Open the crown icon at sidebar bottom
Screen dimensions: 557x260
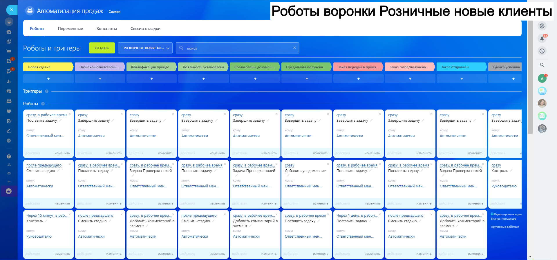[x=9, y=191]
